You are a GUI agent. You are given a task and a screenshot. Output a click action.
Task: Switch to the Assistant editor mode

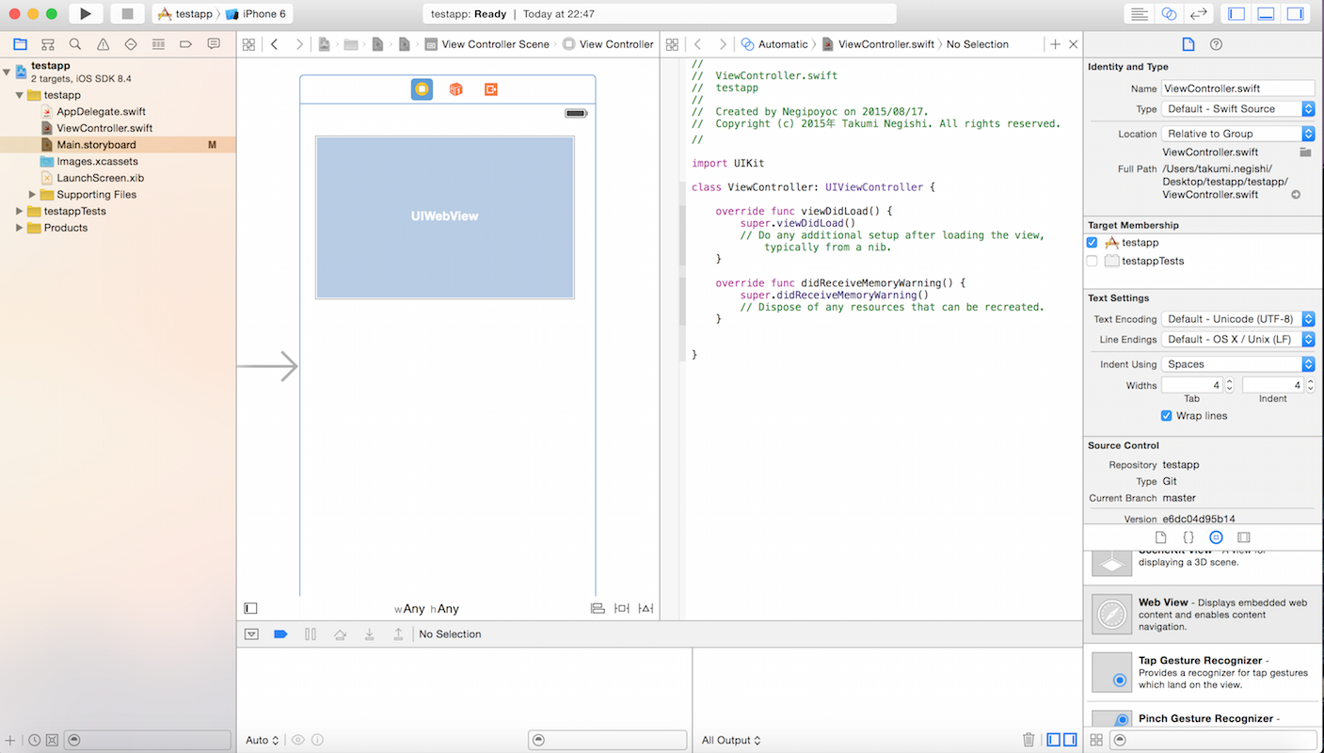click(1169, 14)
